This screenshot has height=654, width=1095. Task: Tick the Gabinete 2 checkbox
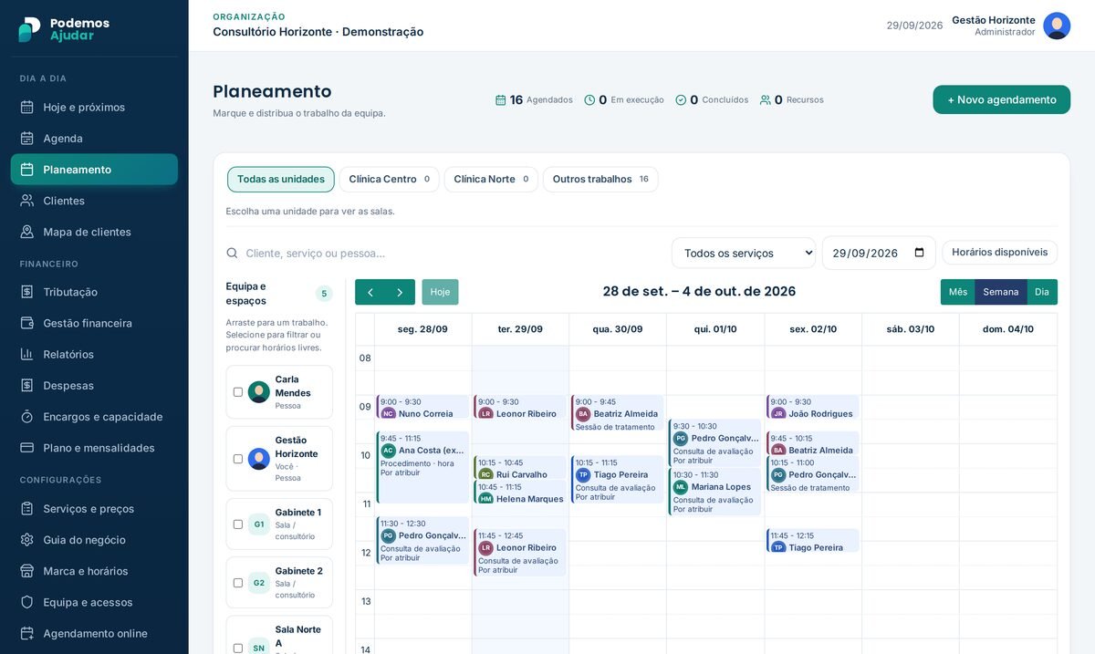(x=238, y=583)
